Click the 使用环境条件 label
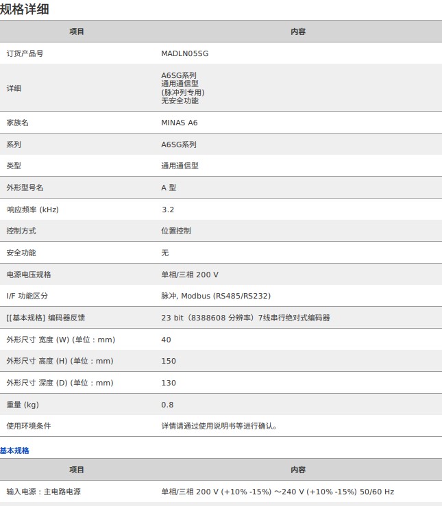Screen dimensions: 442x506 29,426
